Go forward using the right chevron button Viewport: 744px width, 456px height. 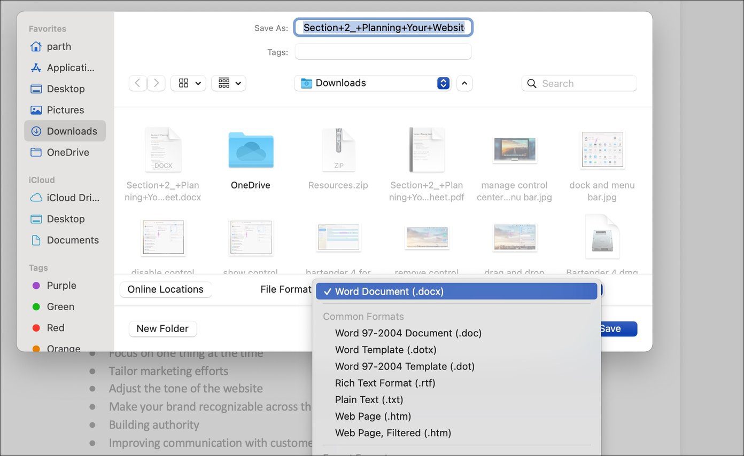tap(156, 83)
